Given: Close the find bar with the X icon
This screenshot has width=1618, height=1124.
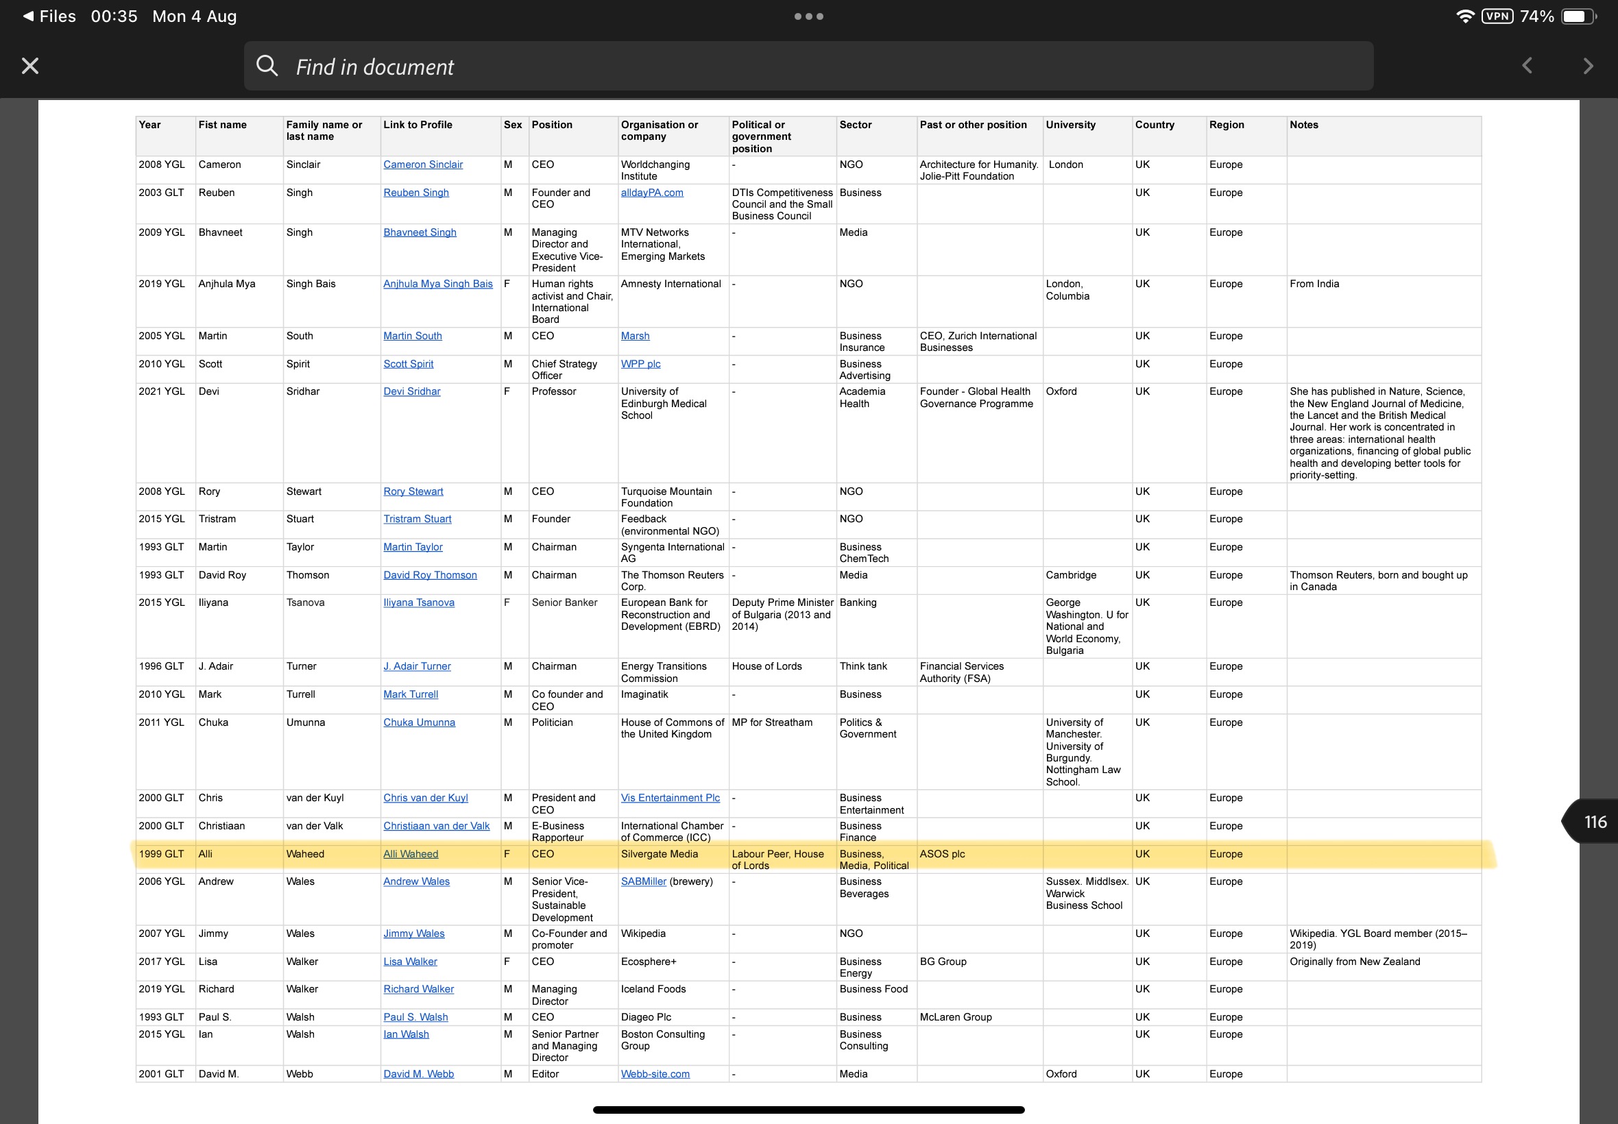Looking at the screenshot, I should pos(29,66).
